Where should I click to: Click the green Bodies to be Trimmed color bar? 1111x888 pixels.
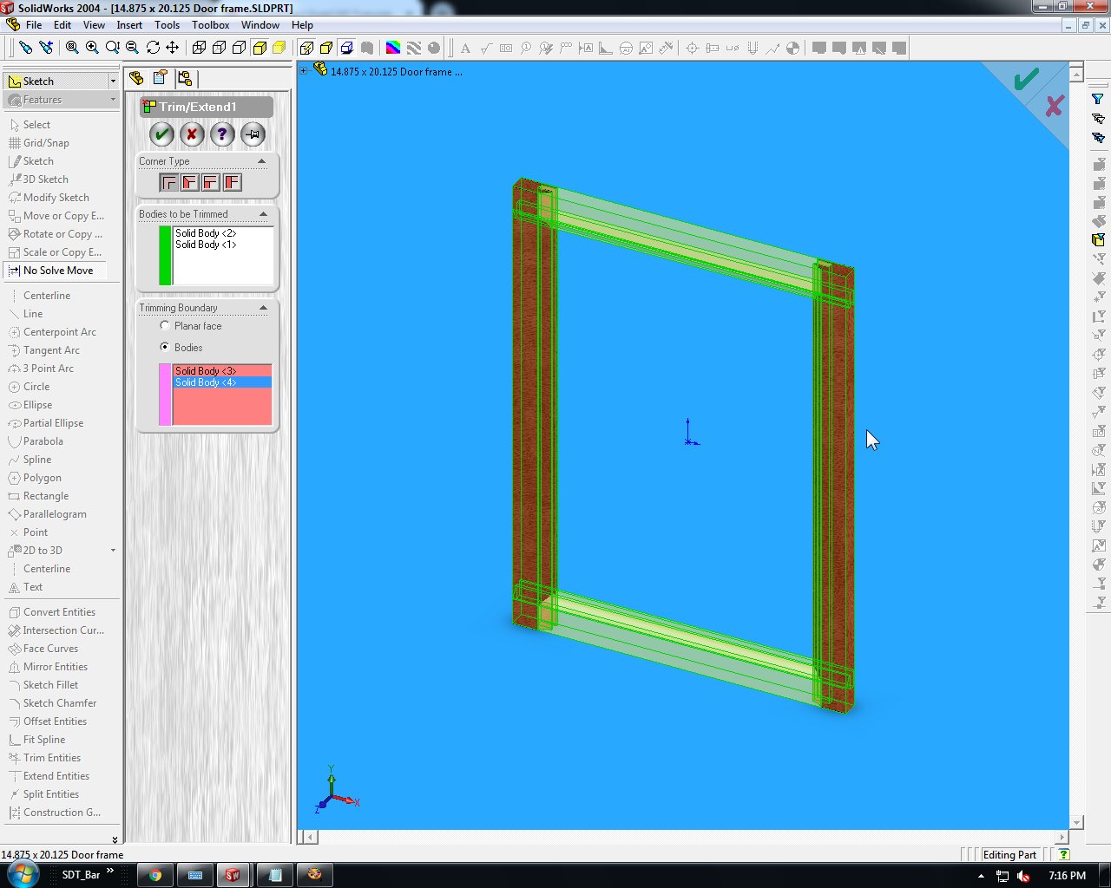click(x=165, y=255)
